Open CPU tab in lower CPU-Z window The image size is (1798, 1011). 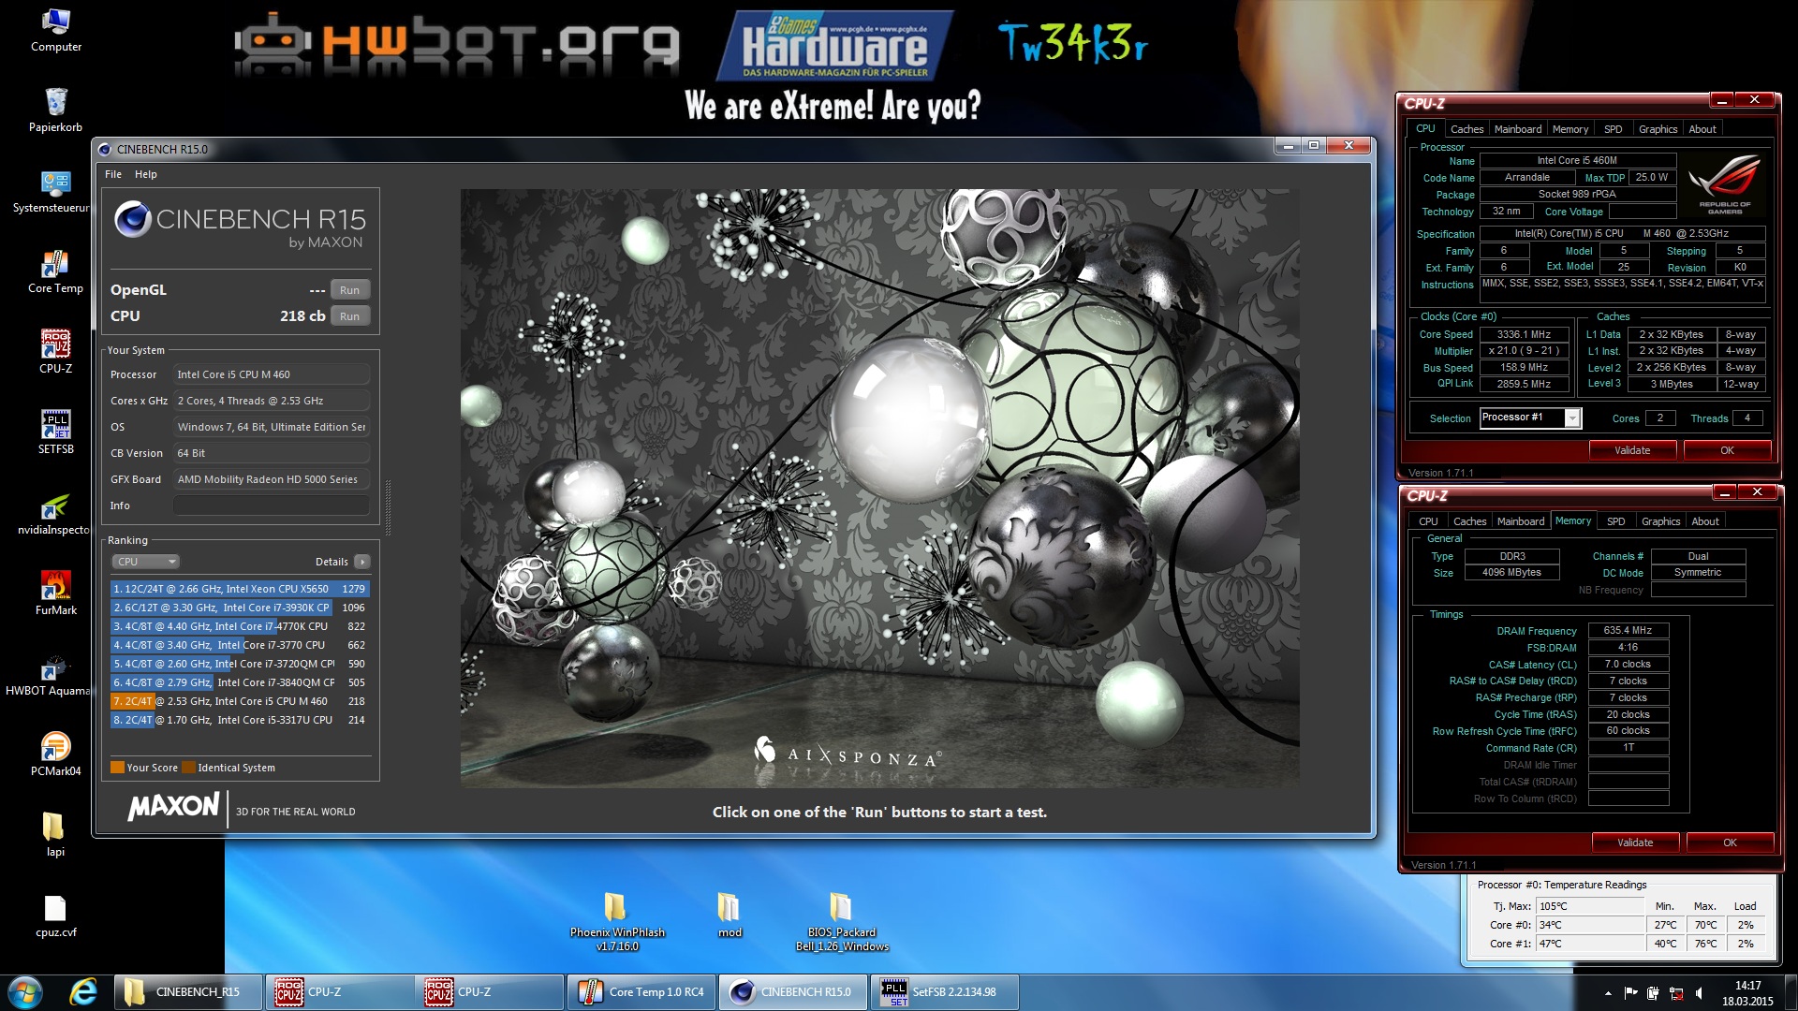point(1428,521)
